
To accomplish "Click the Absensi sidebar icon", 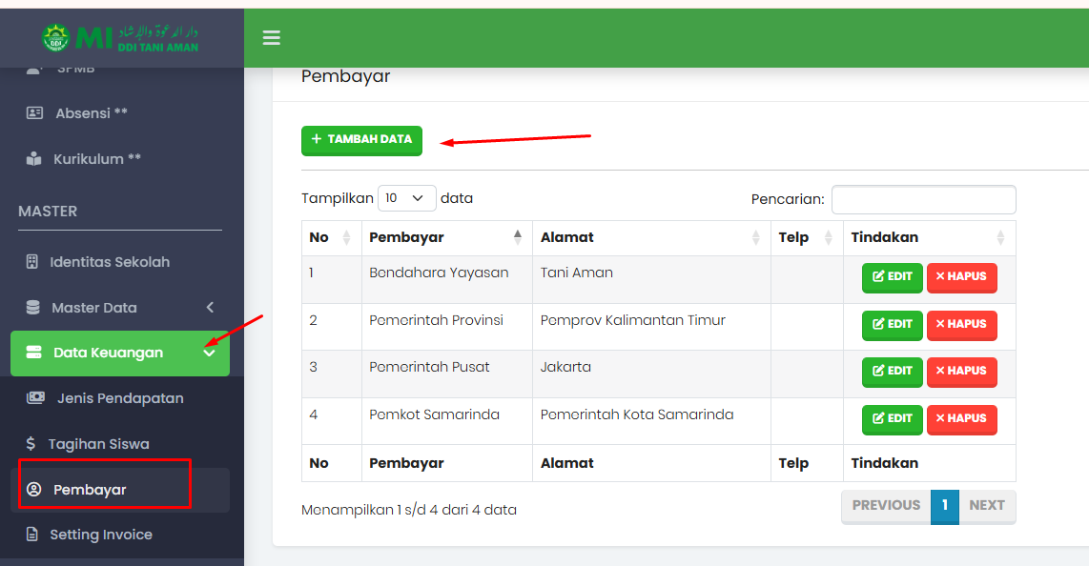I will click(35, 113).
